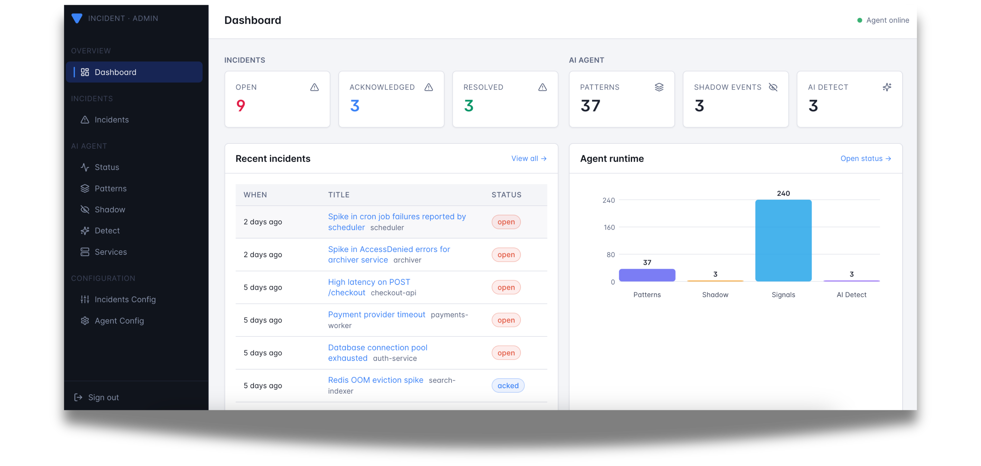Click the Open status link
Viewport: 981px width, 466px height.
[865, 158]
